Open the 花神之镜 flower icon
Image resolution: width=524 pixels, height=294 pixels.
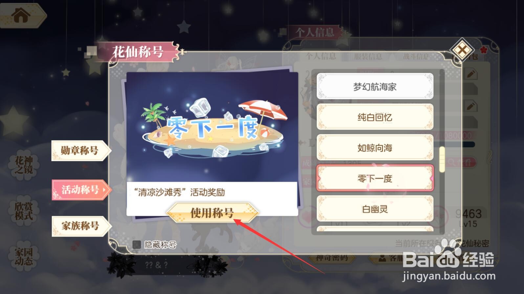(x=24, y=165)
